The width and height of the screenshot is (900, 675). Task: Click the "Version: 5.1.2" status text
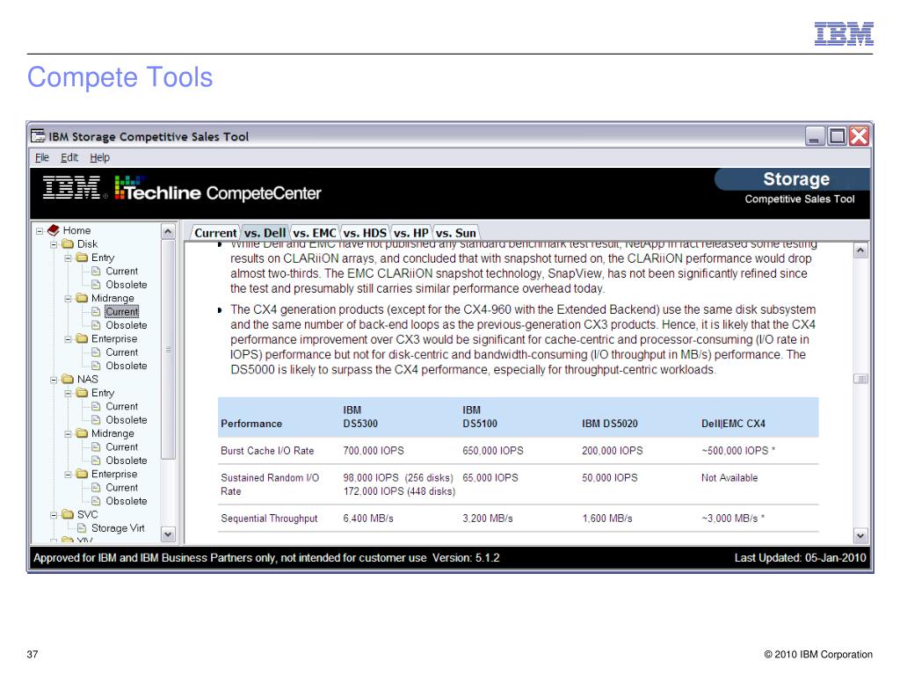click(466, 557)
